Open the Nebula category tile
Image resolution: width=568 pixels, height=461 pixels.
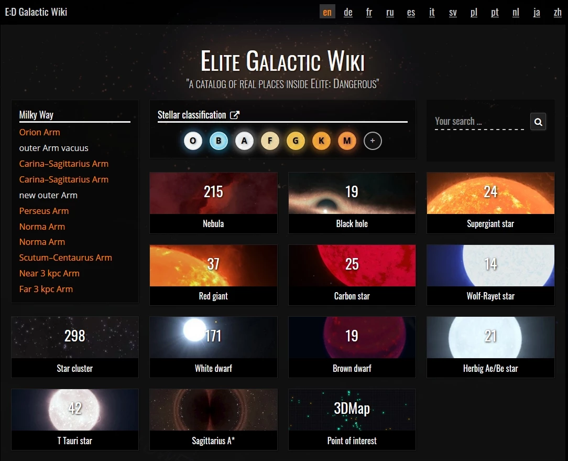(x=213, y=202)
